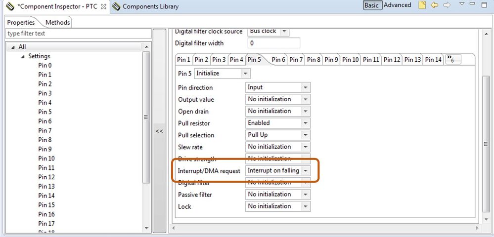Screen dimensions: 494x237
Task: Maximize the inspector view panel
Action: (x=484, y=4)
